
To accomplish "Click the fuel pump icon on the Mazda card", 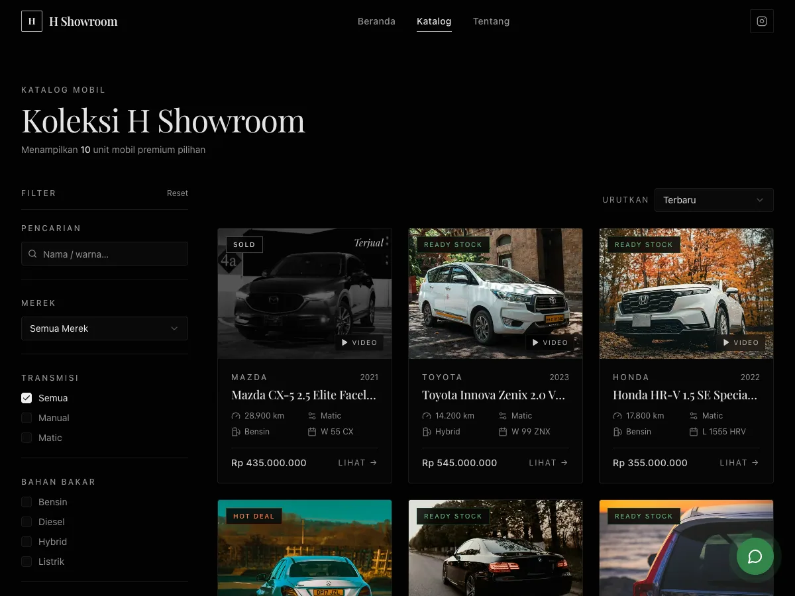I will (x=236, y=432).
